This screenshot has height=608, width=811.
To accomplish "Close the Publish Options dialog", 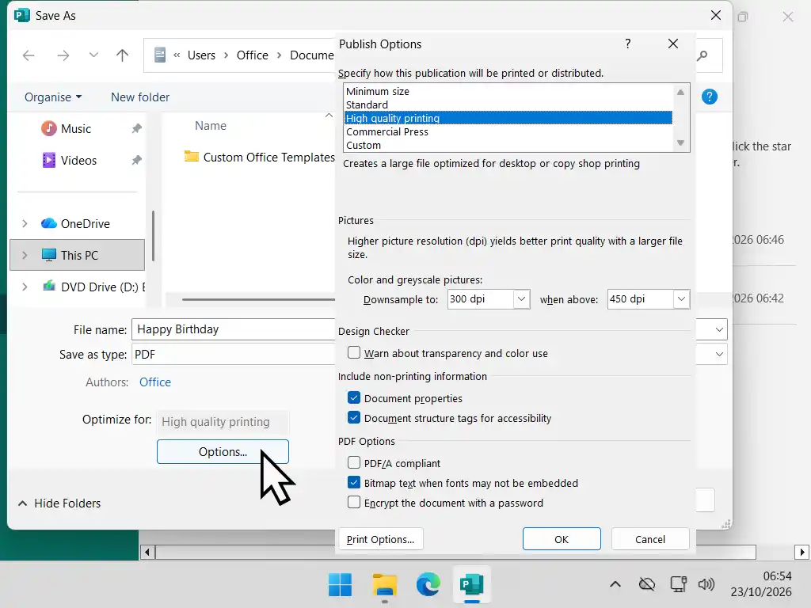I will (673, 44).
